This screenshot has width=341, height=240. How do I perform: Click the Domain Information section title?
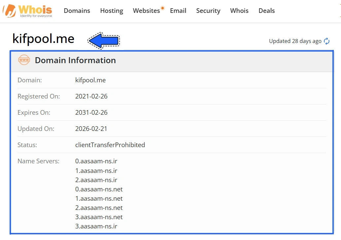75,60
